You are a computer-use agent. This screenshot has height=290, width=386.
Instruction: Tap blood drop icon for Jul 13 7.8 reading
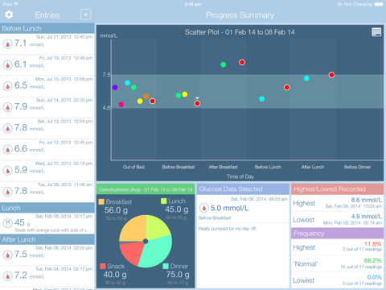click(x=8, y=128)
